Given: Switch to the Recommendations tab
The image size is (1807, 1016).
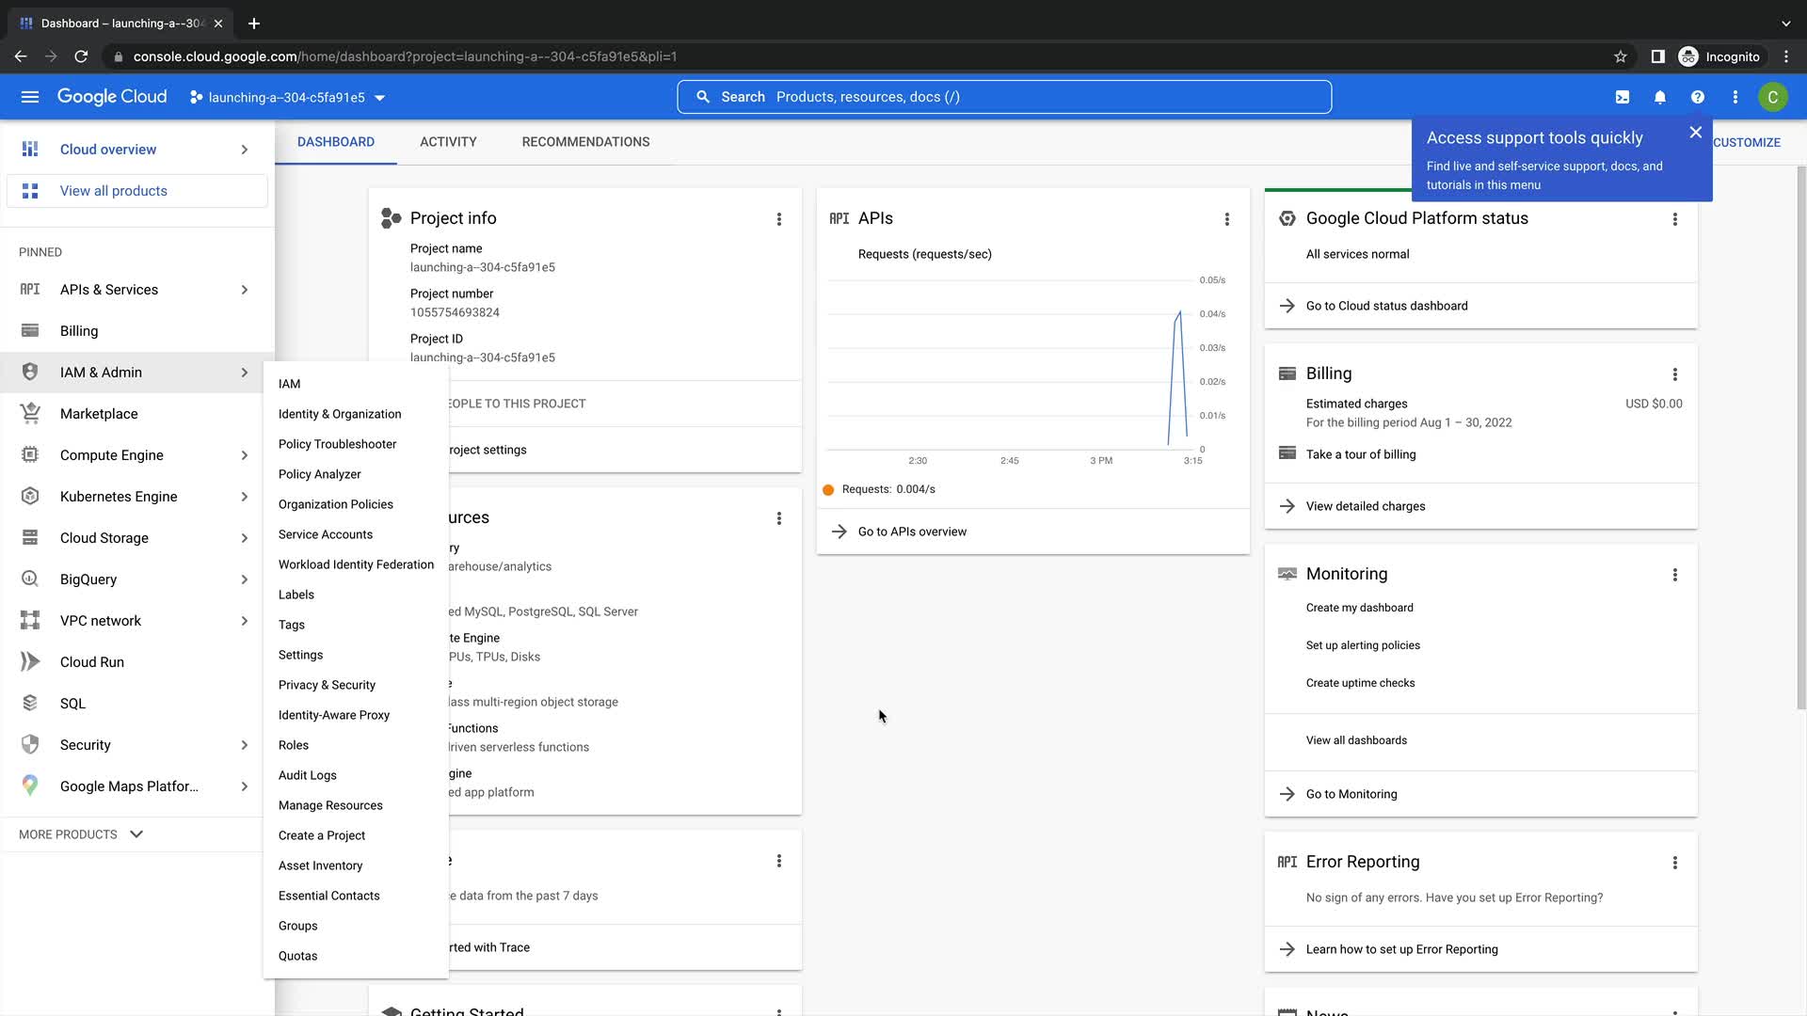Looking at the screenshot, I should [x=585, y=142].
